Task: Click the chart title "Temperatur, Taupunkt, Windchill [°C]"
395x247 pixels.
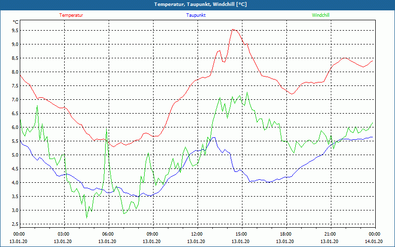Action: click(x=200, y=4)
